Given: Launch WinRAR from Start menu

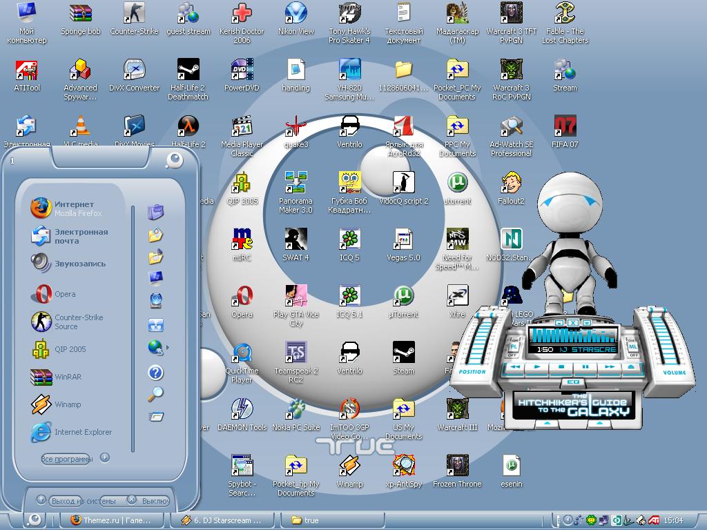Looking at the screenshot, I should coord(57,377).
